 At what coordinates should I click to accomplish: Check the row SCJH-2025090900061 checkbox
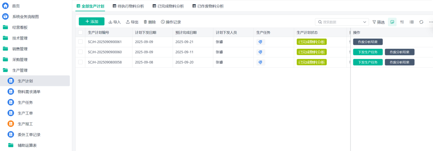click(80, 42)
